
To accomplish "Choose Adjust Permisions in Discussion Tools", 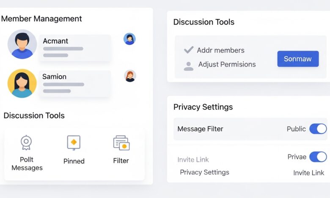I will pyautogui.click(x=227, y=64).
